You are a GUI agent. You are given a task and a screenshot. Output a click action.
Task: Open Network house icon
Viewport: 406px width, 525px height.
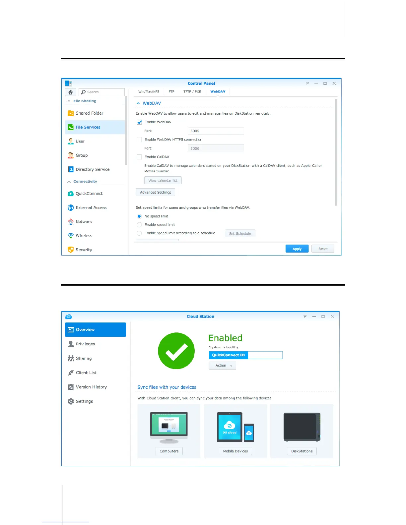[x=71, y=221]
